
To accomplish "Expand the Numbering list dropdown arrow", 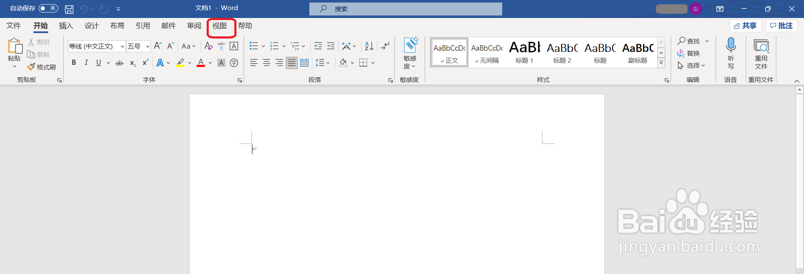I will [x=284, y=46].
